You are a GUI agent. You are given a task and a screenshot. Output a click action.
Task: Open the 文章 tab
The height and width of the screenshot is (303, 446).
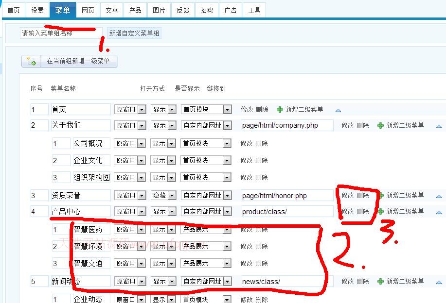pos(111,10)
